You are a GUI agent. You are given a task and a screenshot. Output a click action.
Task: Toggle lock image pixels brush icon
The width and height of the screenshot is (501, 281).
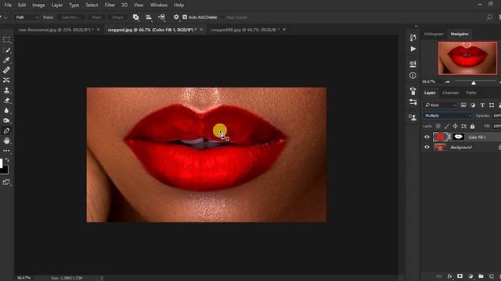pyautogui.click(x=447, y=126)
